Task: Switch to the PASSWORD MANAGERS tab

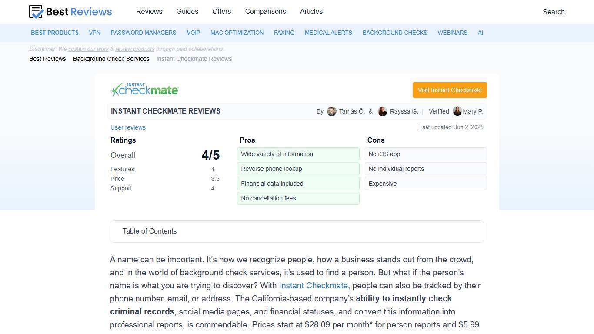Action: pos(143,33)
